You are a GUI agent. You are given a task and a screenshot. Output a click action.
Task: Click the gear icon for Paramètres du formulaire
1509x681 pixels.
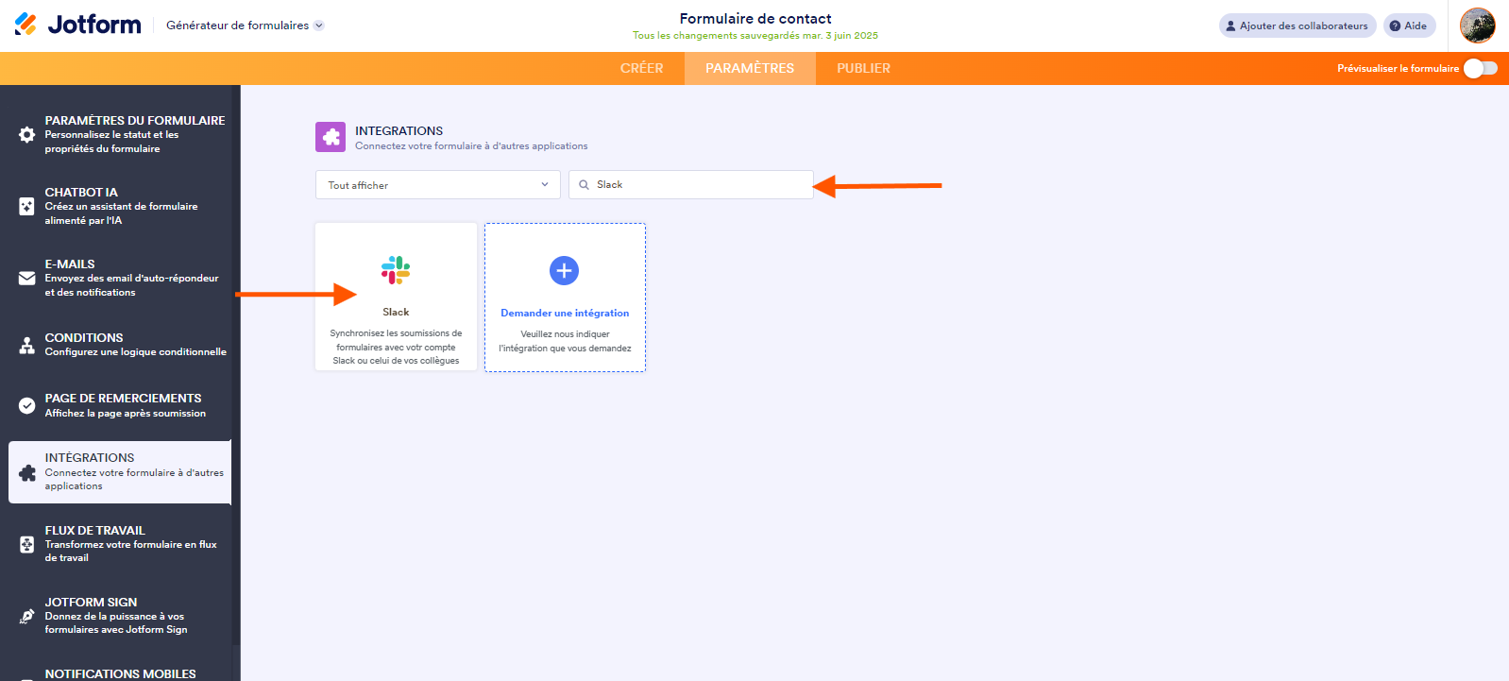tap(27, 134)
